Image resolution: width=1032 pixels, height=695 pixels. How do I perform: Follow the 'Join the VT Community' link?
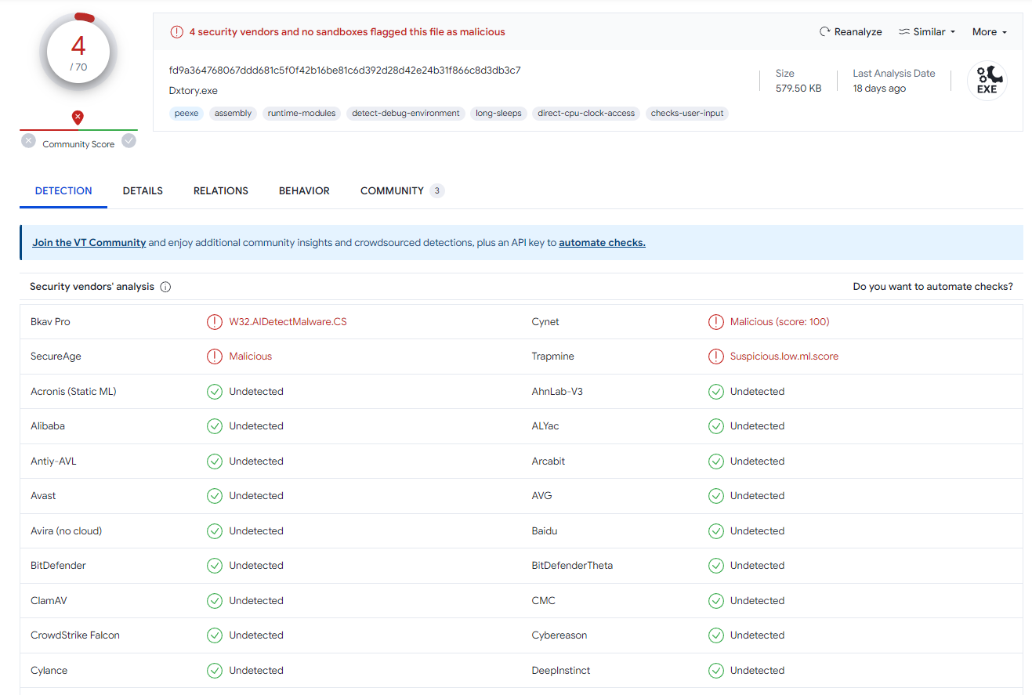pos(89,243)
